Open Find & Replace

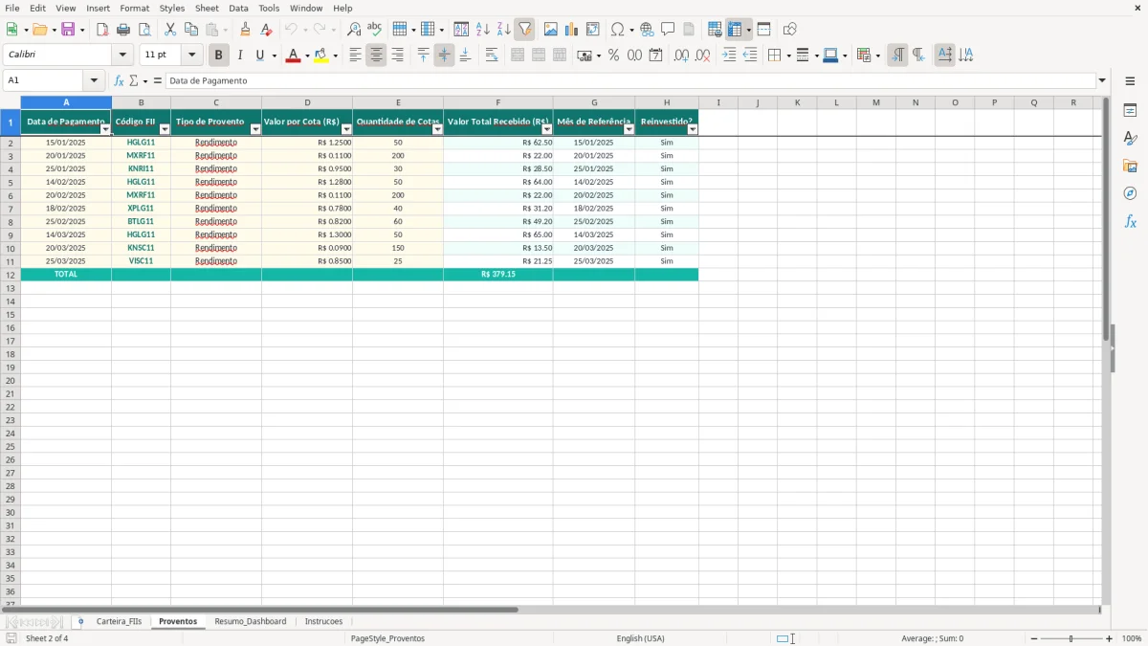click(354, 30)
